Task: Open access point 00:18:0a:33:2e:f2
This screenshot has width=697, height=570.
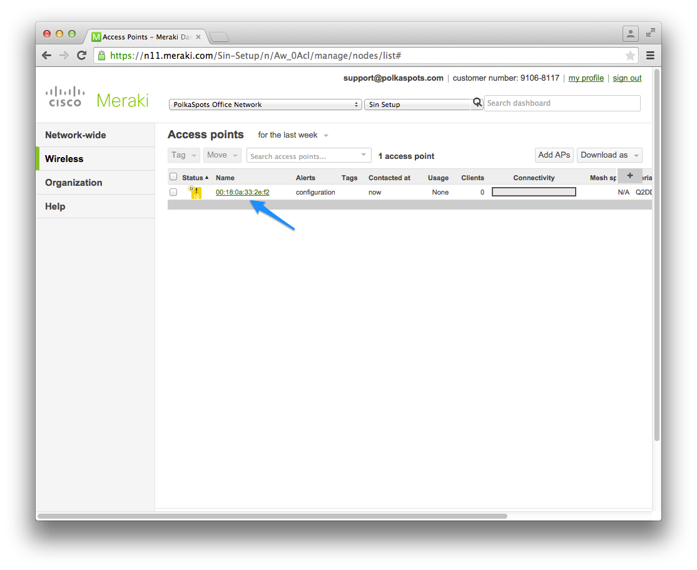Action: 242,192
